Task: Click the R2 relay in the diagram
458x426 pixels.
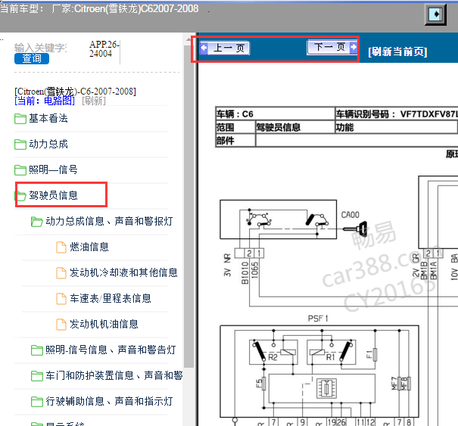Action: pos(273,352)
